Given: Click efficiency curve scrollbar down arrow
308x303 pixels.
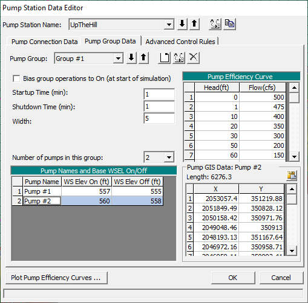Looking at the screenshot, I should (x=294, y=156).
